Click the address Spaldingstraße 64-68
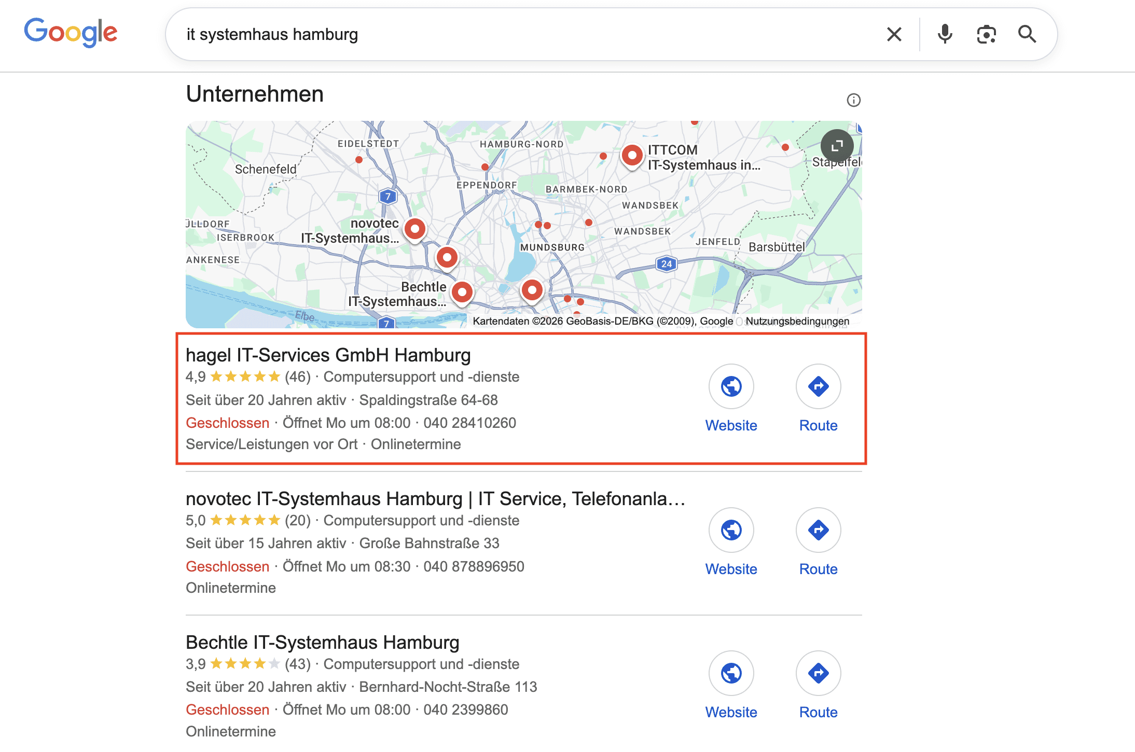This screenshot has width=1135, height=752. coord(428,400)
